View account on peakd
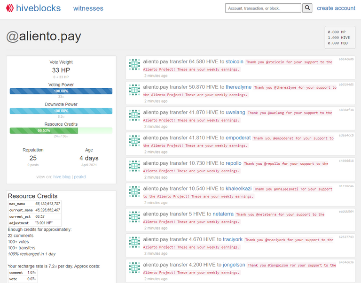 [x=79, y=177]
